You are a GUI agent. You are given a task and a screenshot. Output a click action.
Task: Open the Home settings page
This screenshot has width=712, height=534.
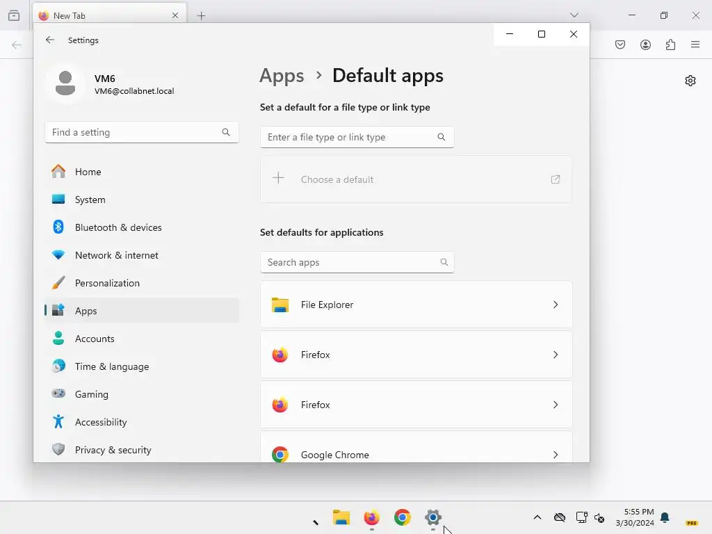pyautogui.click(x=142, y=172)
